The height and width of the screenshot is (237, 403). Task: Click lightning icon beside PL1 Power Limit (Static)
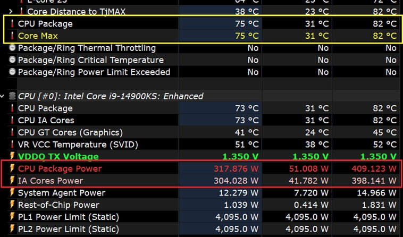12,217
